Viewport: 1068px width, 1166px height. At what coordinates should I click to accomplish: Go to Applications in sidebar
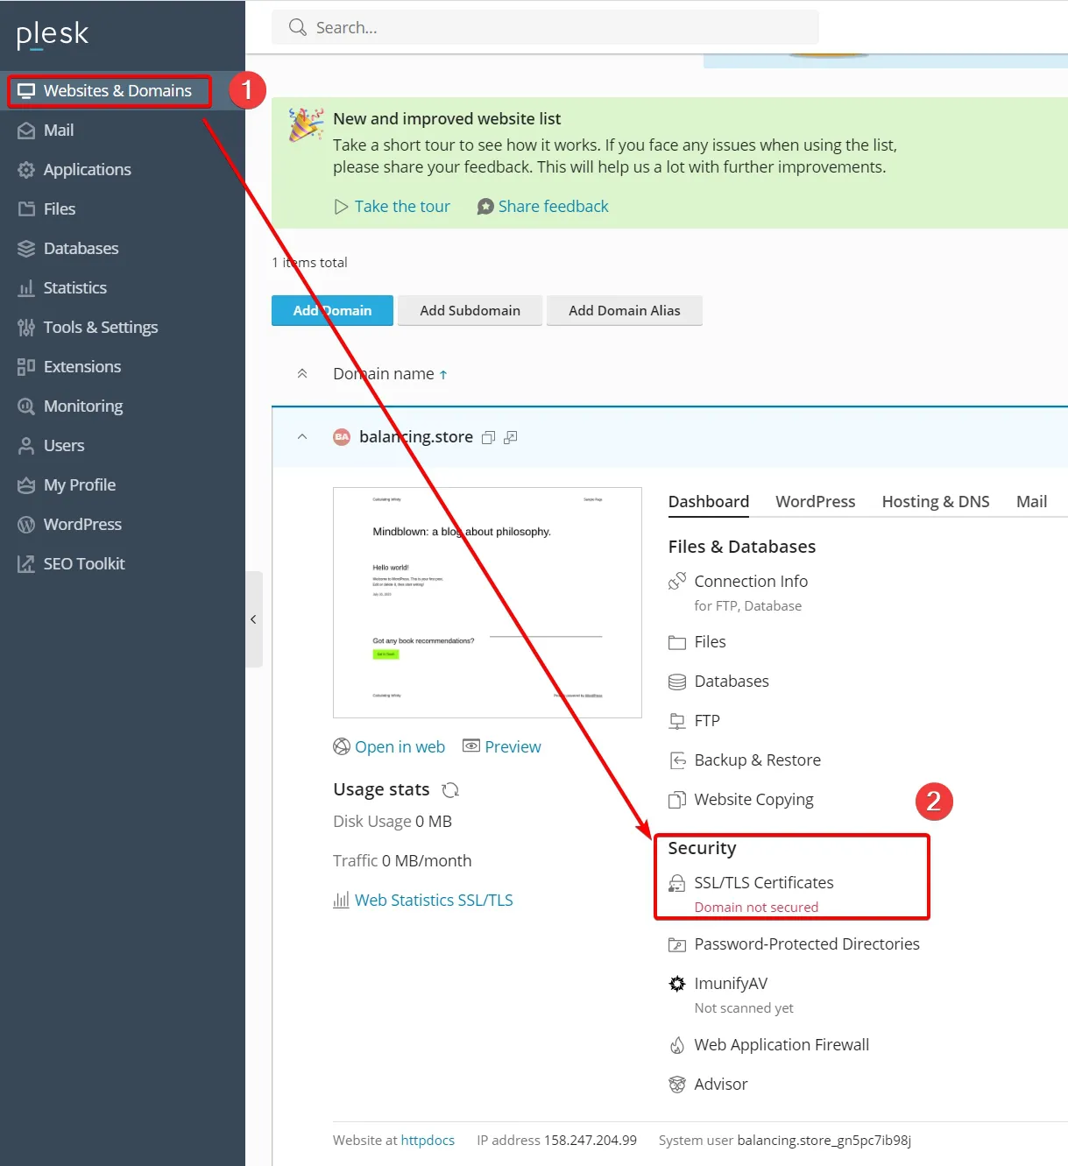(x=88, y=170)
